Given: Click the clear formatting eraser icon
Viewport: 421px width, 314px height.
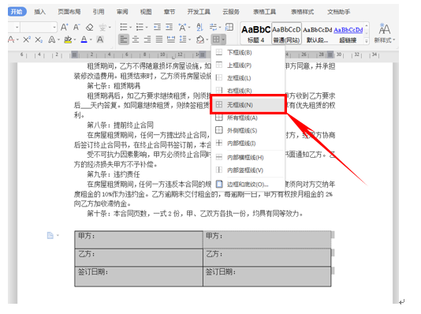Looking at the screenshot, I should [x=89, y=27].
